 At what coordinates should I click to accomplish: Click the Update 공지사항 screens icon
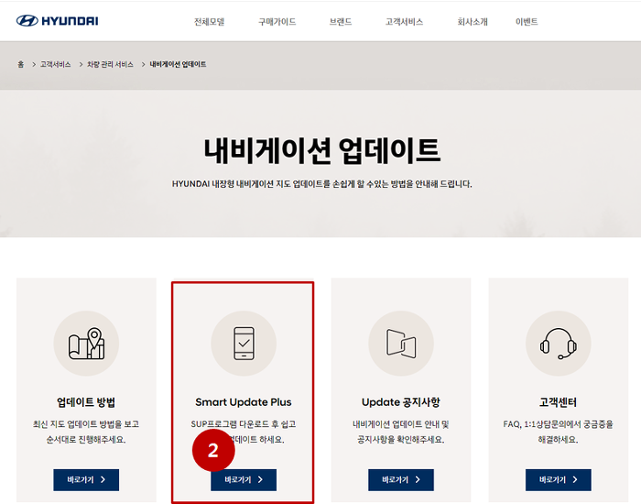401,344
